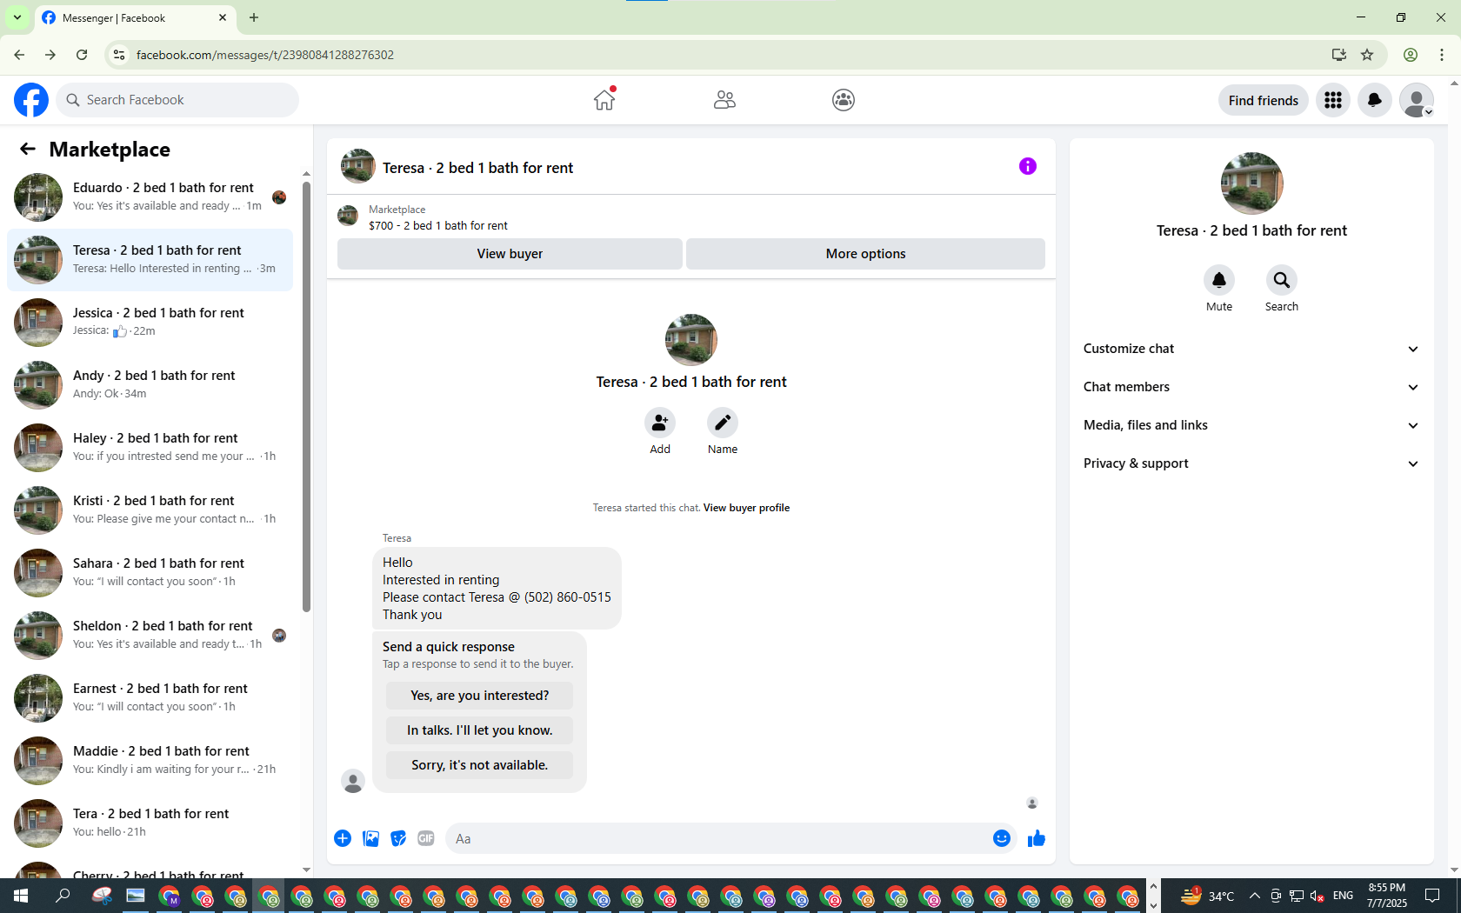Screen dimensions: 1461x913
Task: Click the Find friends button
Action: pyautogui.click(x=1263, y=100)
